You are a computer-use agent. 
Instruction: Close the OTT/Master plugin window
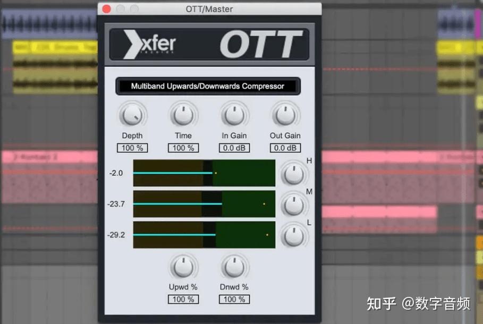(107, 9)
